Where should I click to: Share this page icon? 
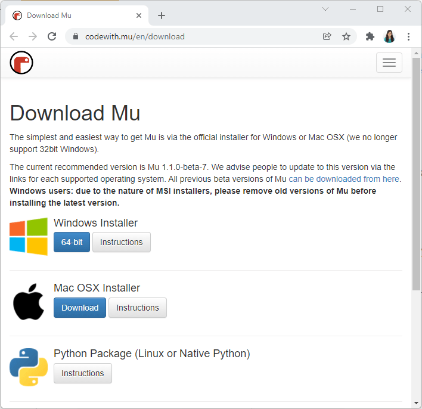click(x=327, y=36)
